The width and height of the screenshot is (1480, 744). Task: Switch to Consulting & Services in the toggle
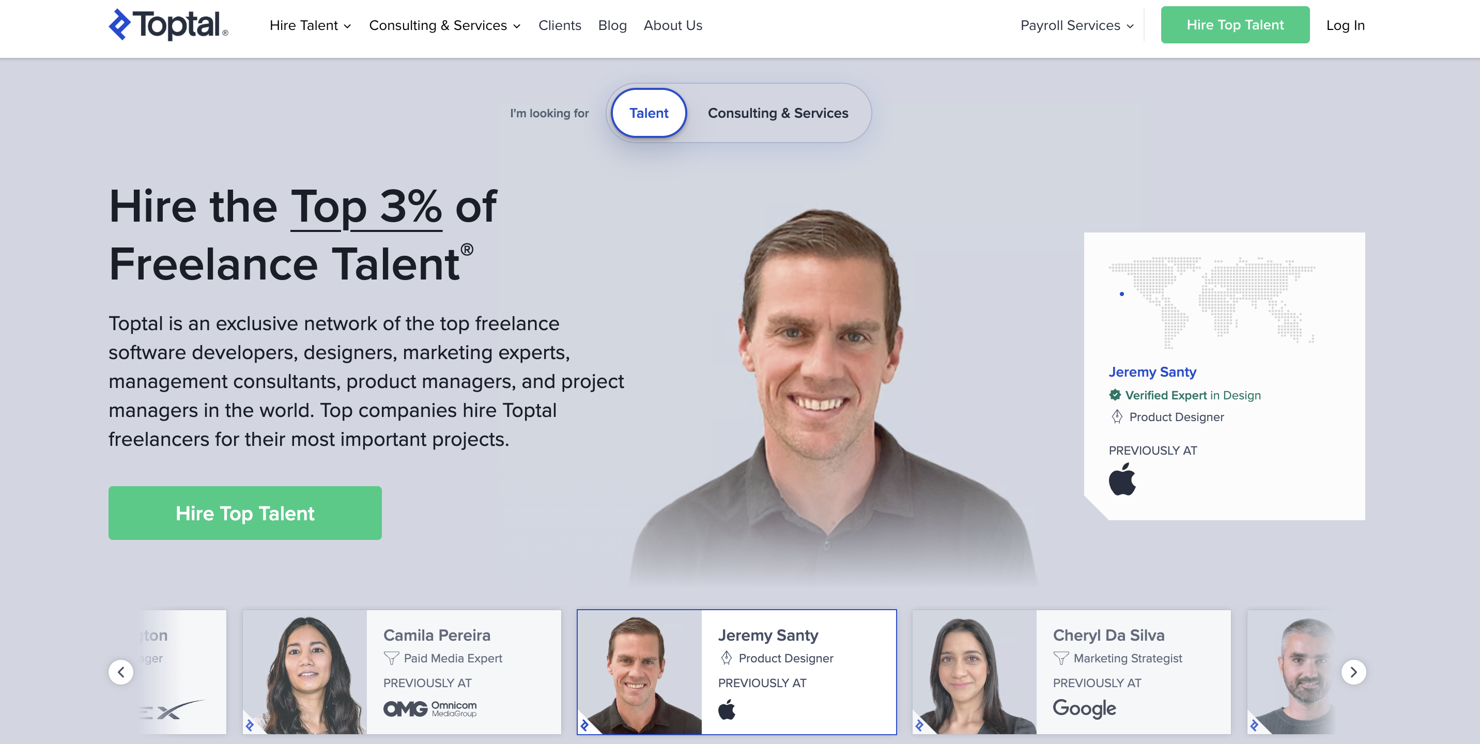point(778,113)
